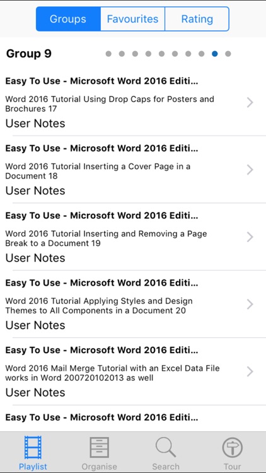Screen dimensions: 266x473
Task: Tap User Notes under Mail Merge tutorial
Action: pyautogui.click(x=35, y=392)
